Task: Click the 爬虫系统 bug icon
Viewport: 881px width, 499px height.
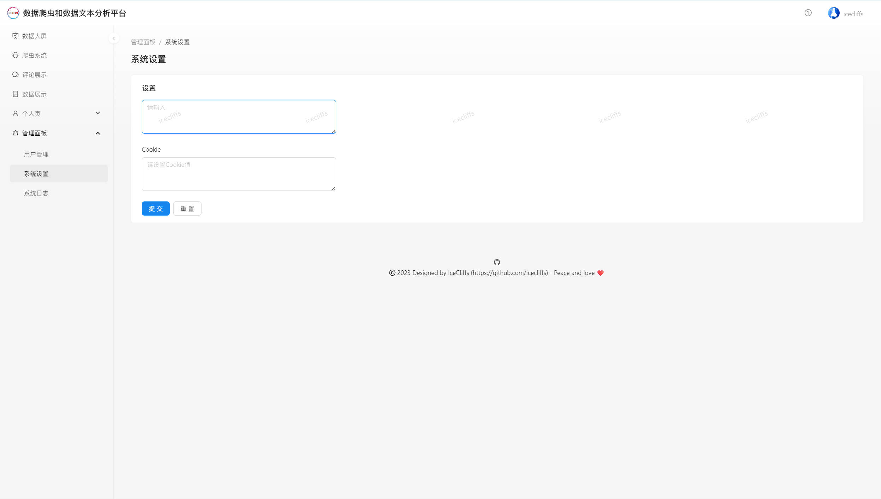Action: point(15,55)
